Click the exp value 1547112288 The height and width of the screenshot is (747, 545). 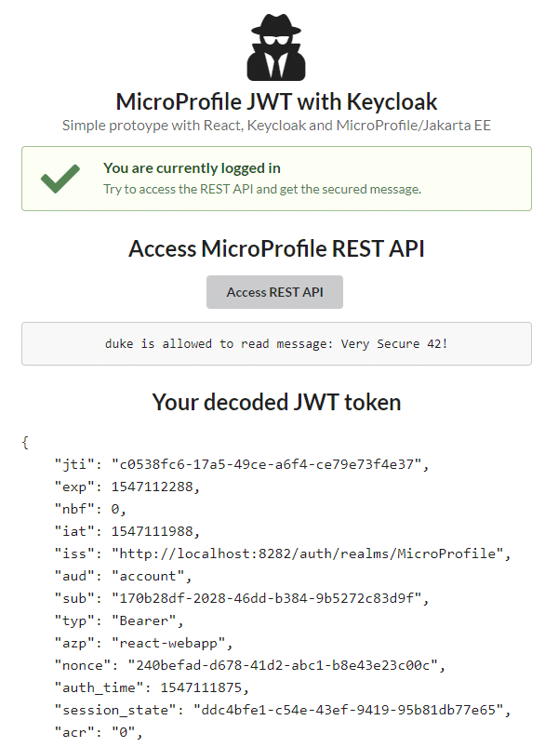[152, 487]
